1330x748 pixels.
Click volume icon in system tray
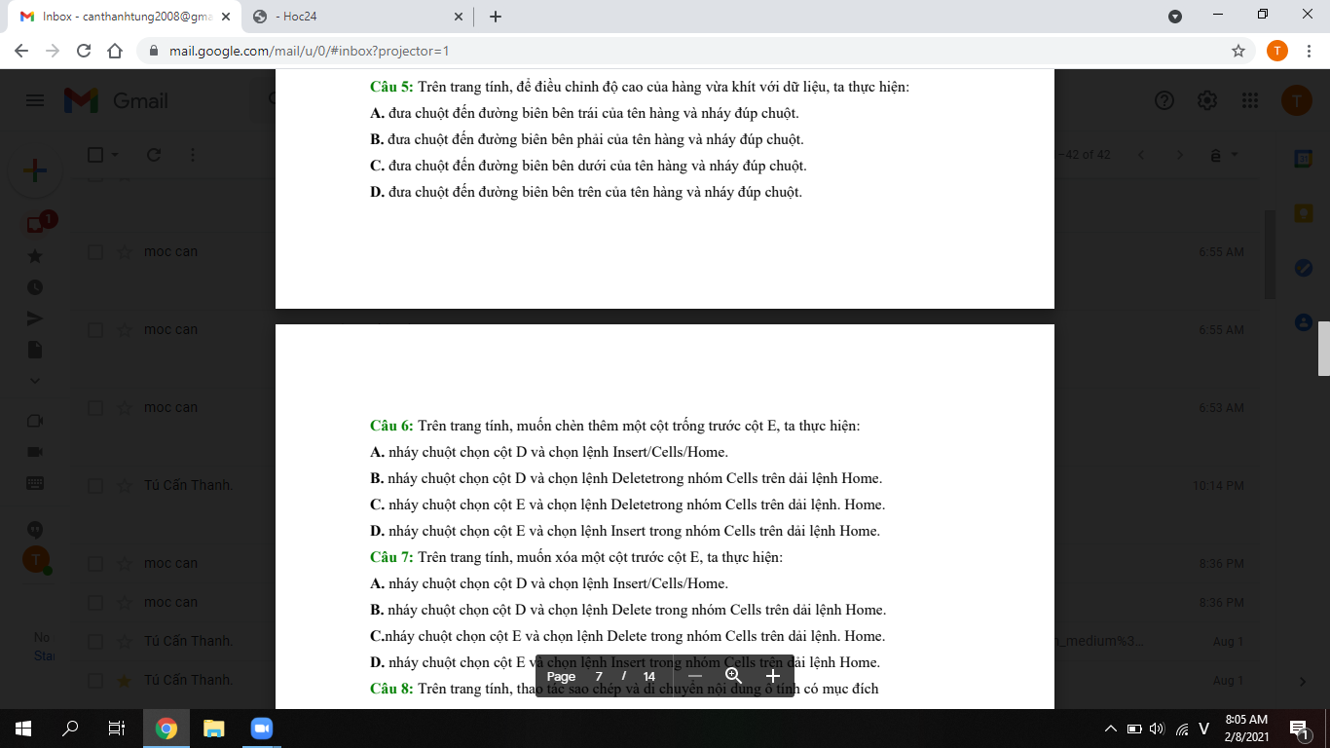click(x=1157, y=729)
